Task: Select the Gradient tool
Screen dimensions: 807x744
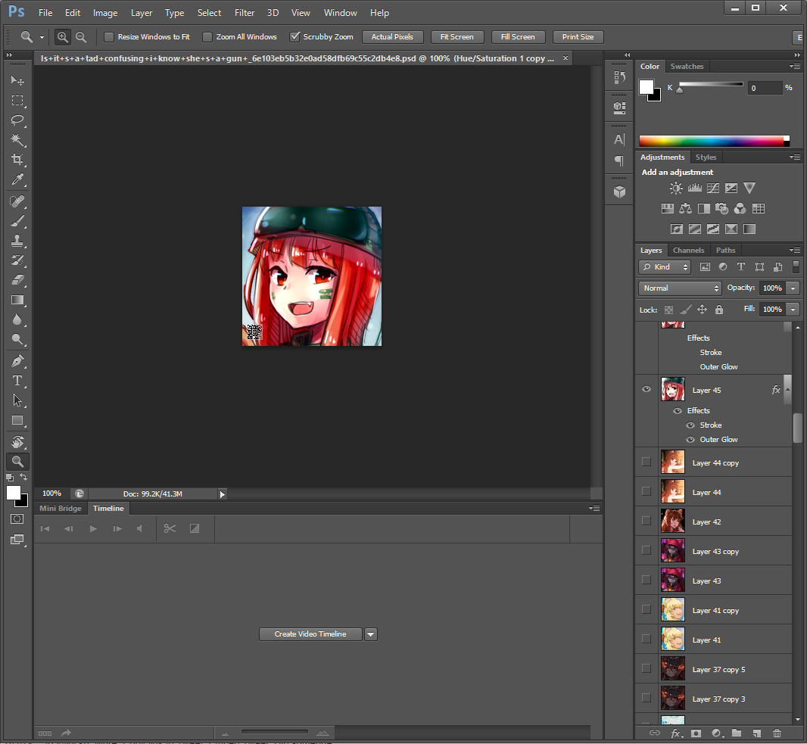Action: (x=17, y=300)
